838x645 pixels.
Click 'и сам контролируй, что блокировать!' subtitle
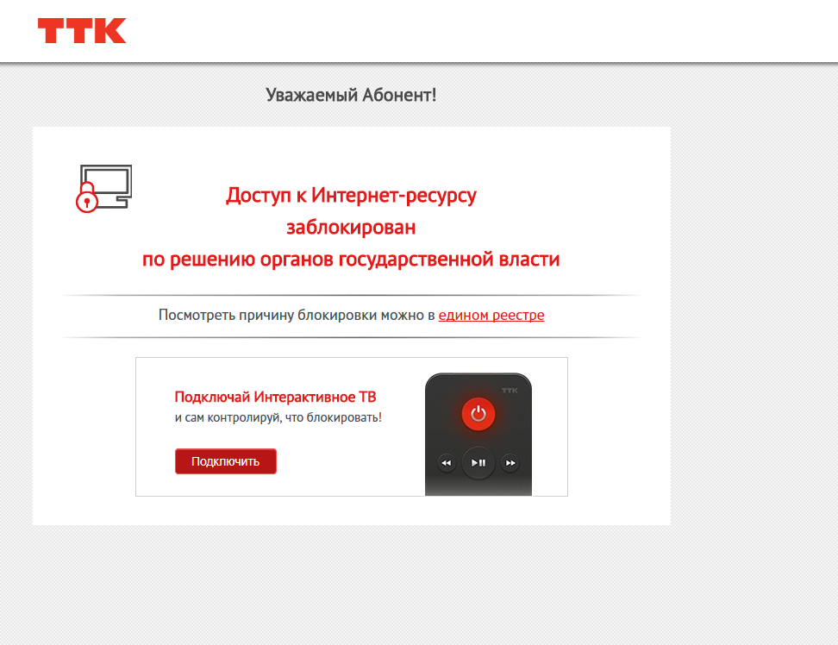coord(278,417)
